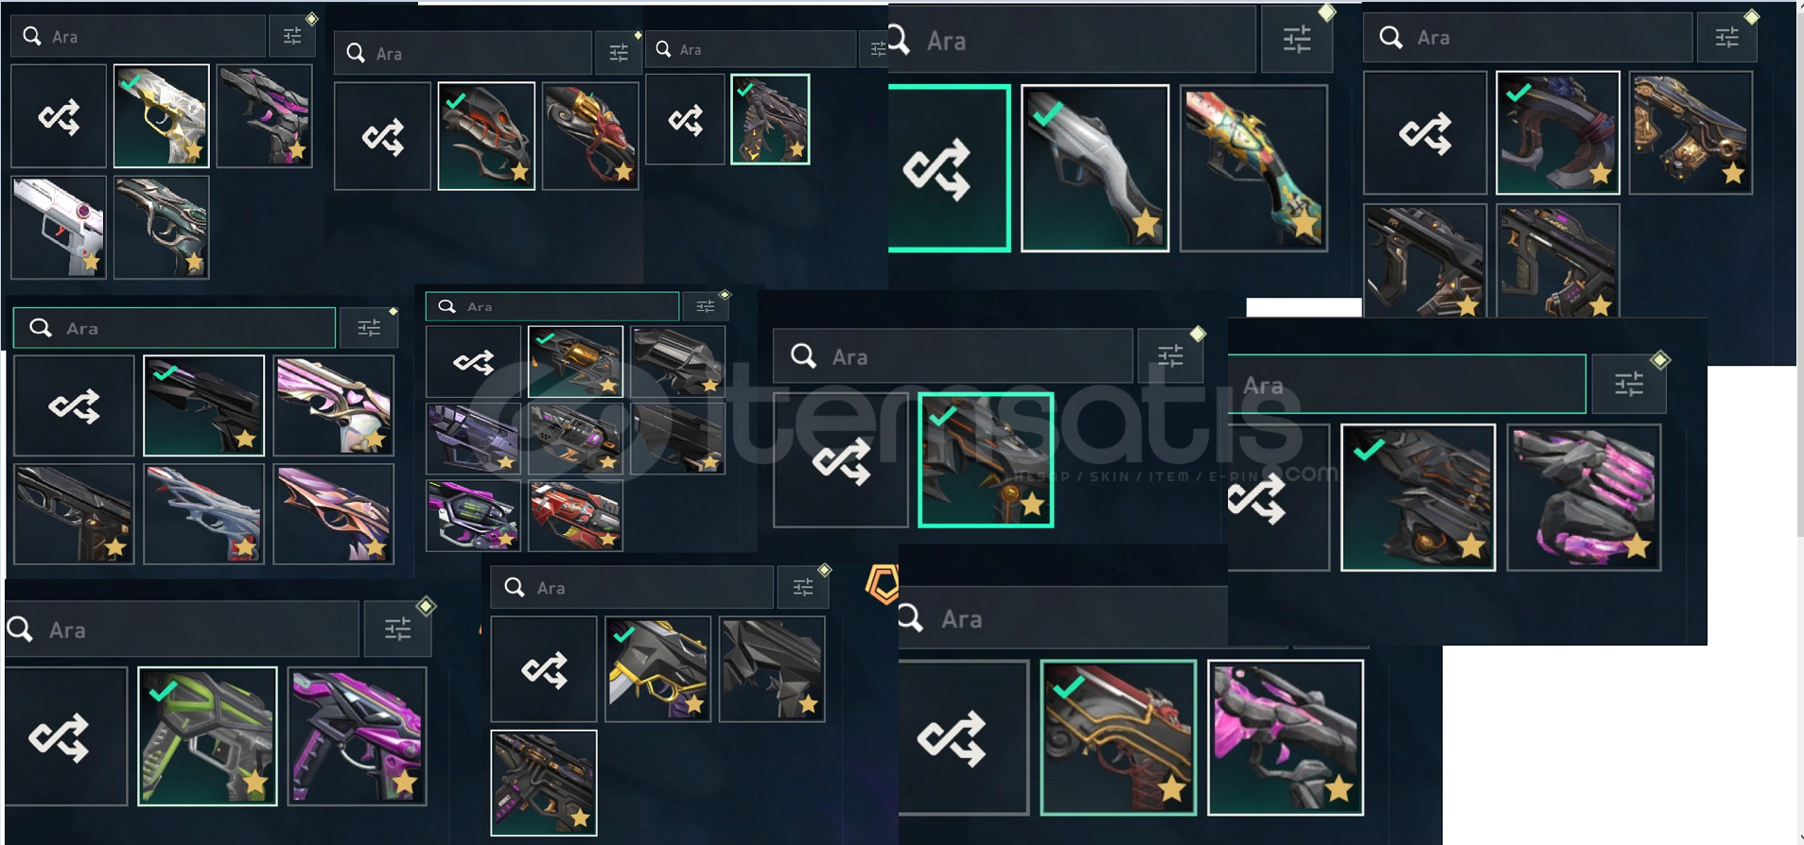
Task: Click the large Ara search field in the top center
Action: coord(1073,40)
